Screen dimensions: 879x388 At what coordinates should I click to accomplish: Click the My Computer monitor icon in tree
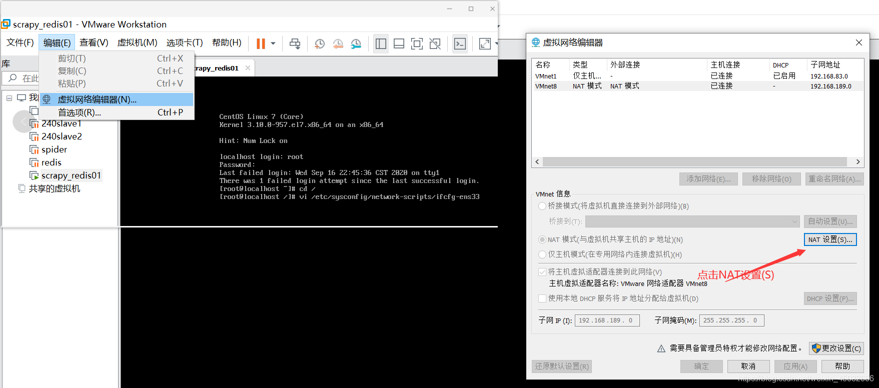point(22,97)
